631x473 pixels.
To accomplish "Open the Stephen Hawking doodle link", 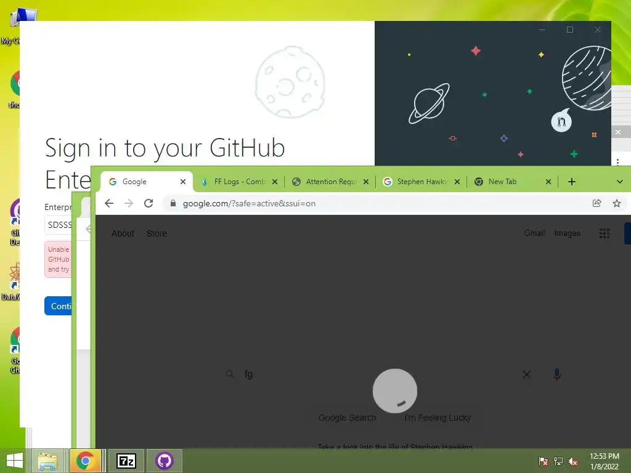I will click(395, 447).
